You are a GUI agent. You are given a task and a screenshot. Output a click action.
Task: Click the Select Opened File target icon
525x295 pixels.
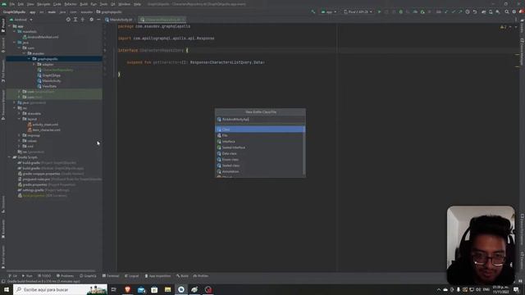(68, 20)
